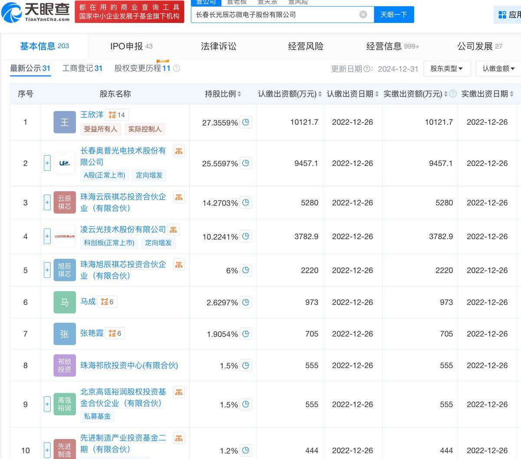
Task: Expand row 2 长春奥普光电 shareholder details
Action: (47, 163)
